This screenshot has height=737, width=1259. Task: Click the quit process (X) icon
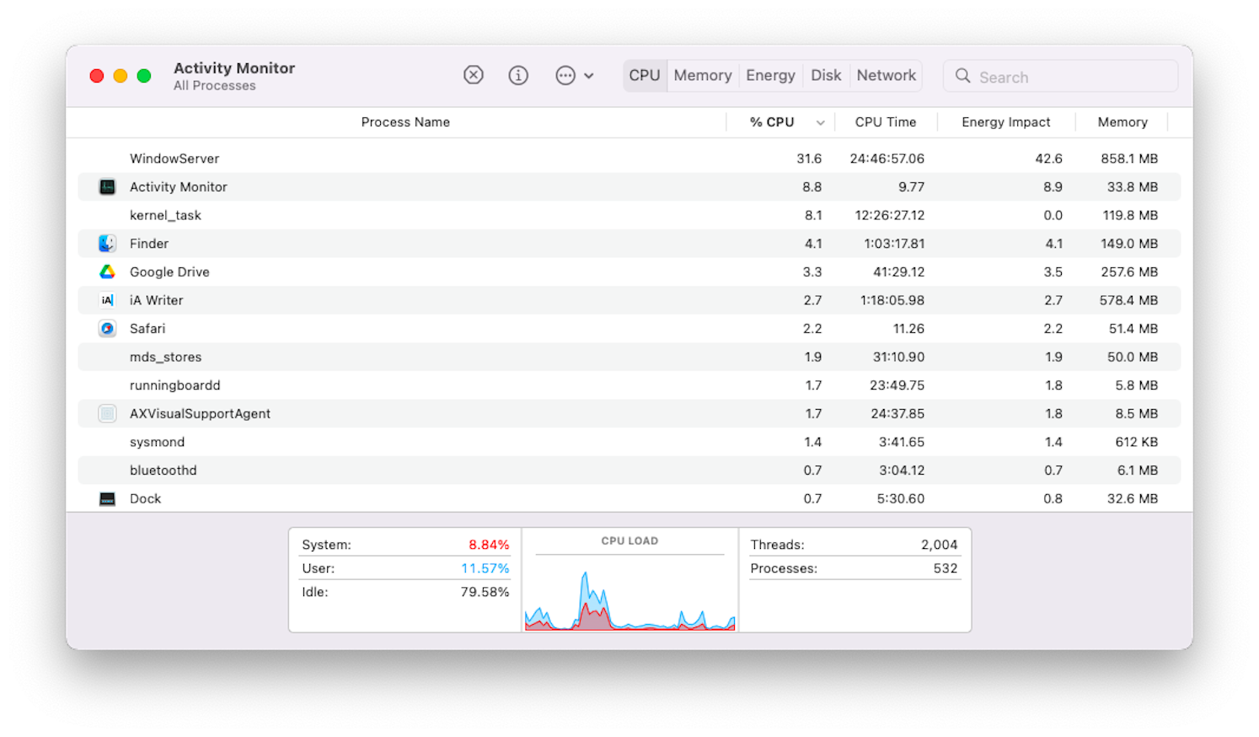473,75
